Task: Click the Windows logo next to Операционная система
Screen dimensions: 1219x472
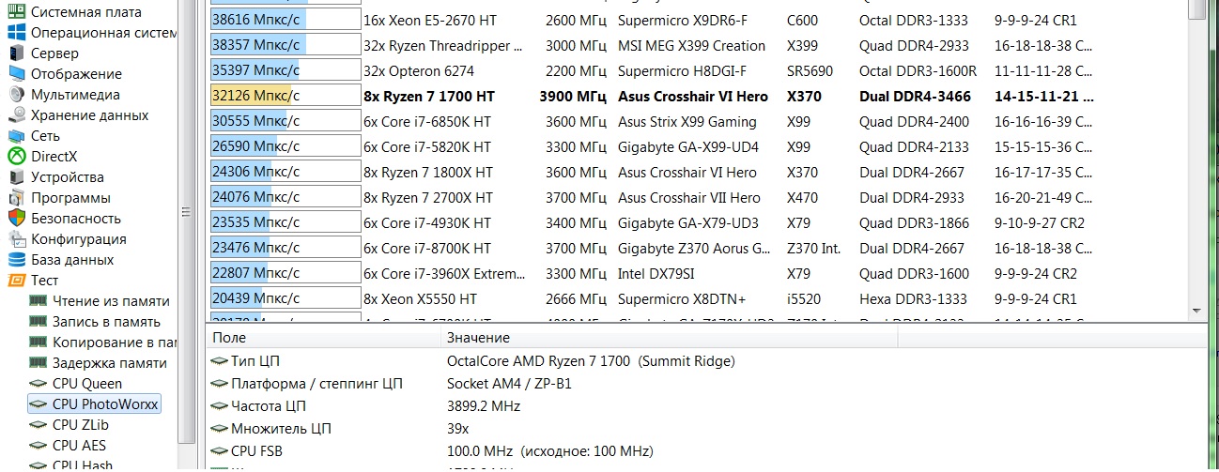Action: (x=17, y=33)
